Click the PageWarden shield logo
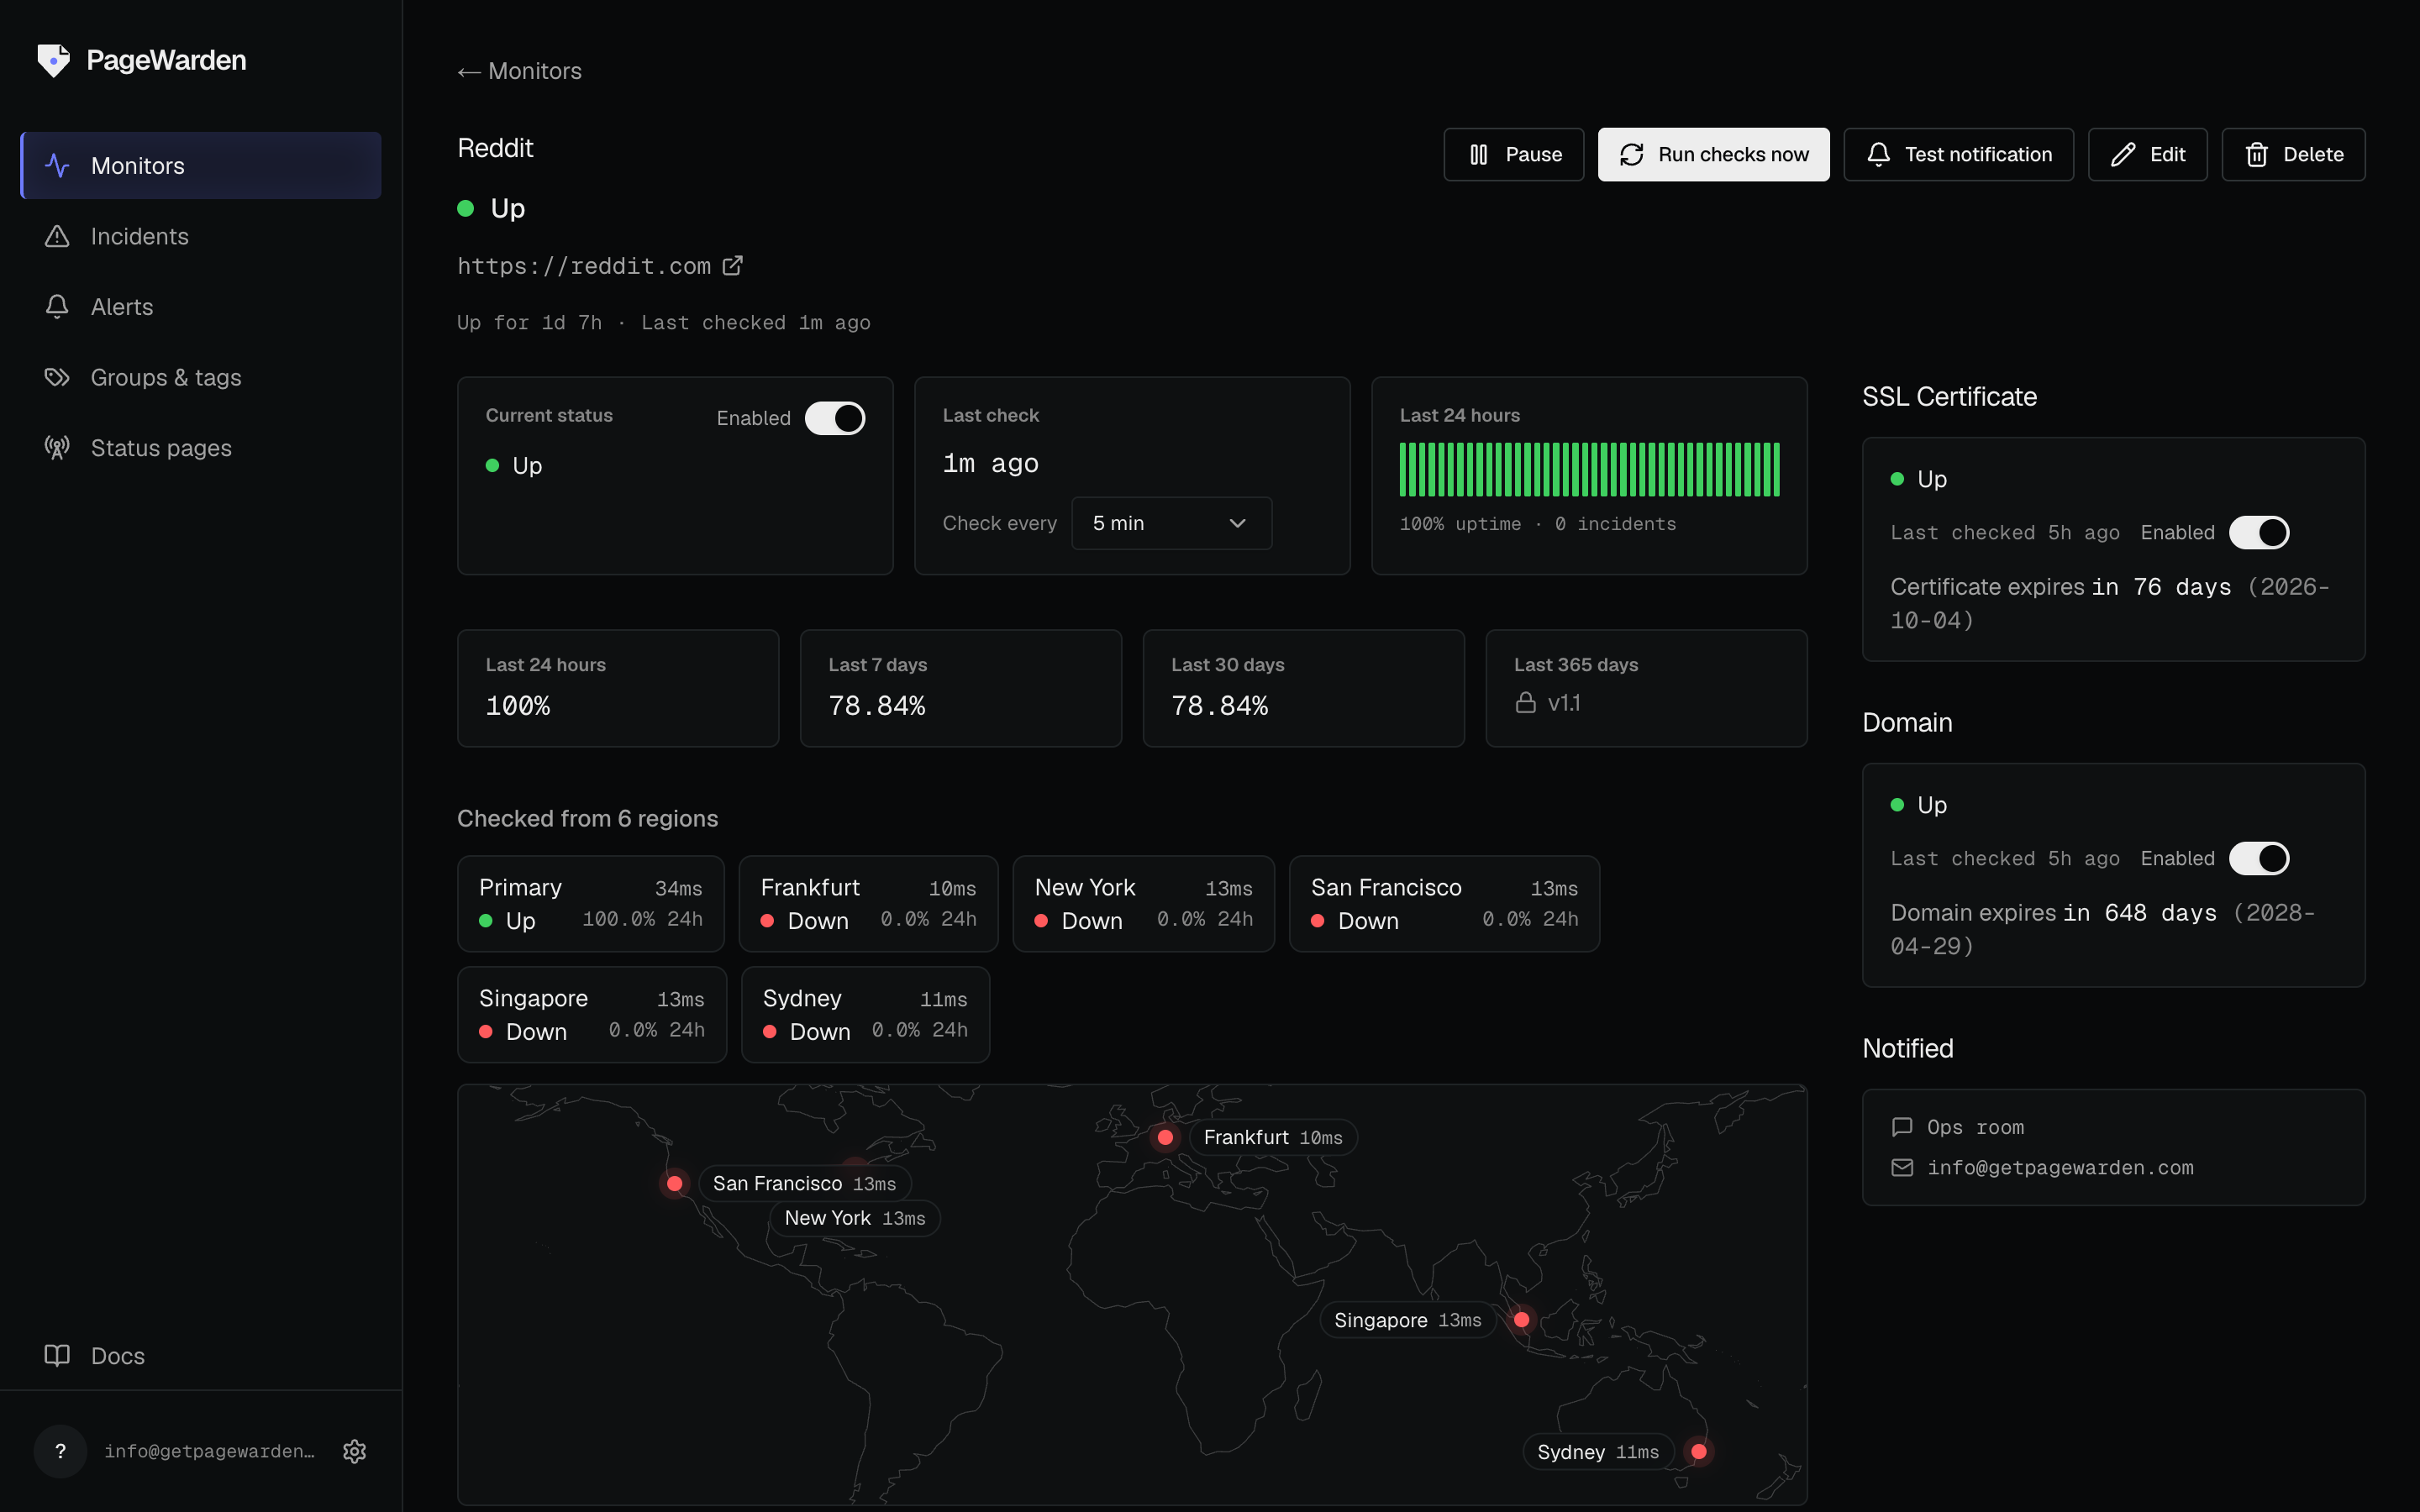The width and height of the screenshot is (2420, 1512). click(x=54, y=60)
